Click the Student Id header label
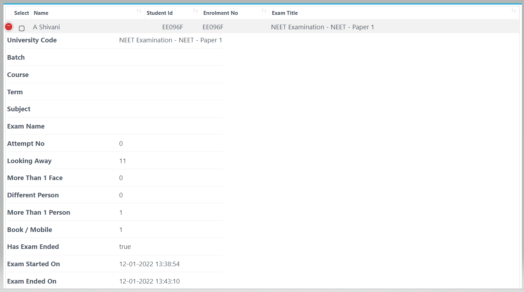 tap(159, 13)
